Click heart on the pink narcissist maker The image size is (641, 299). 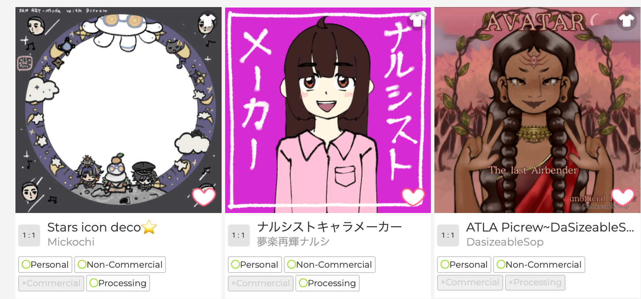413,197
